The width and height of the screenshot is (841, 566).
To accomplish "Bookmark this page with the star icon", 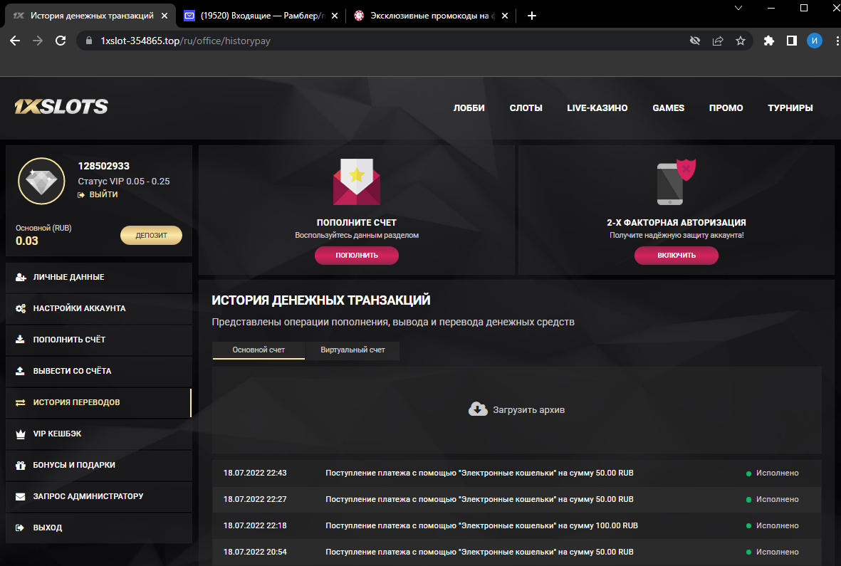I will tap(741, 41).
